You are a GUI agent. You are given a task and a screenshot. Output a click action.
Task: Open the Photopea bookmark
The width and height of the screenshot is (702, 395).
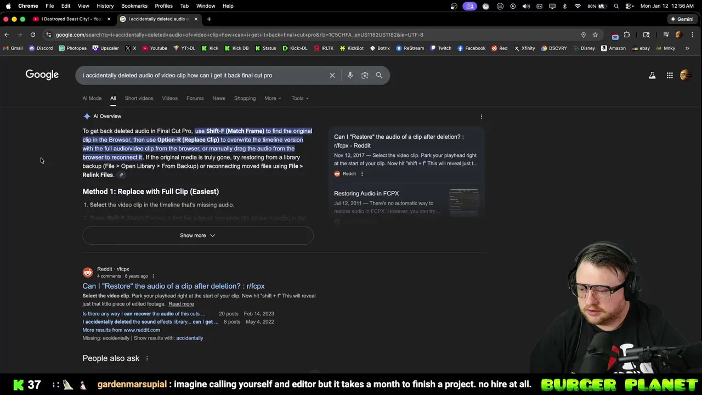coord(72,48)
